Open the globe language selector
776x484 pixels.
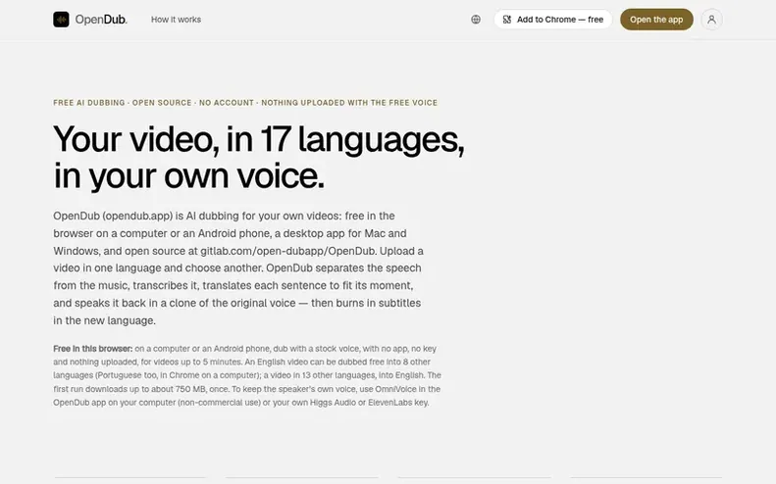(476, 20)
